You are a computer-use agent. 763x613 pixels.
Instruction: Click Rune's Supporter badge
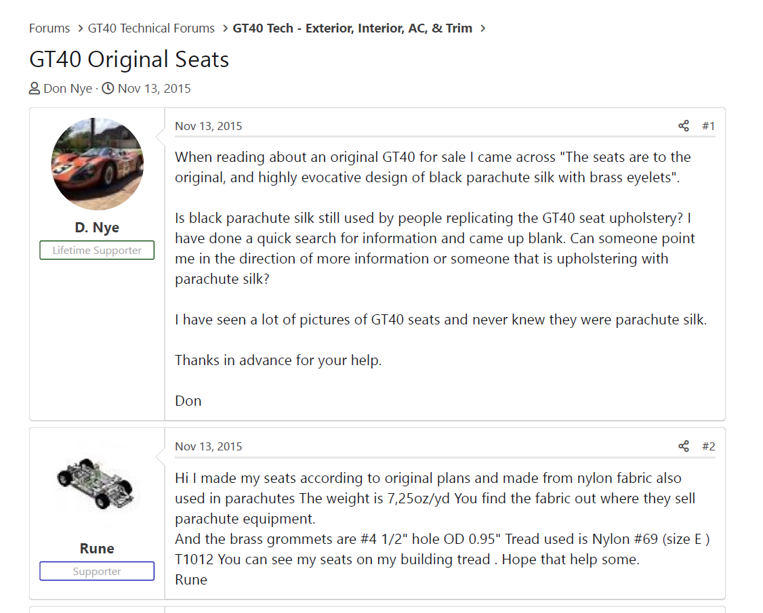(x=97, y=571)
